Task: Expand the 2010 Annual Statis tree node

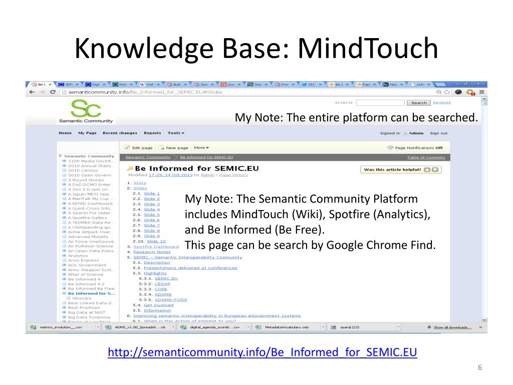Action: [65, 165]
